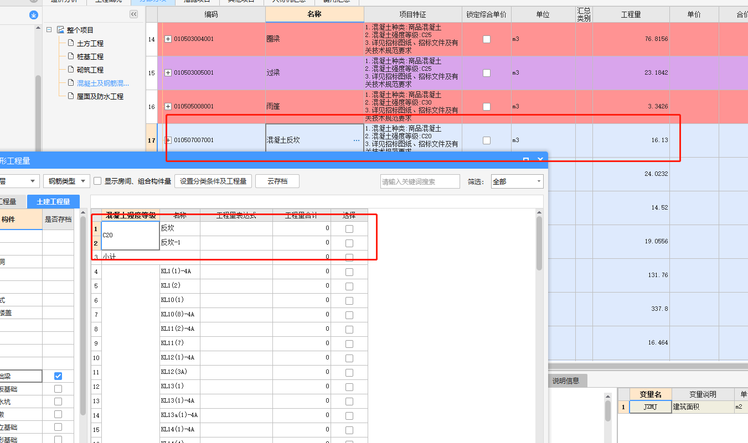Screen dimensions: 748x443
Task: Select the 雨篷 name cell
Action: coord(314,107)
